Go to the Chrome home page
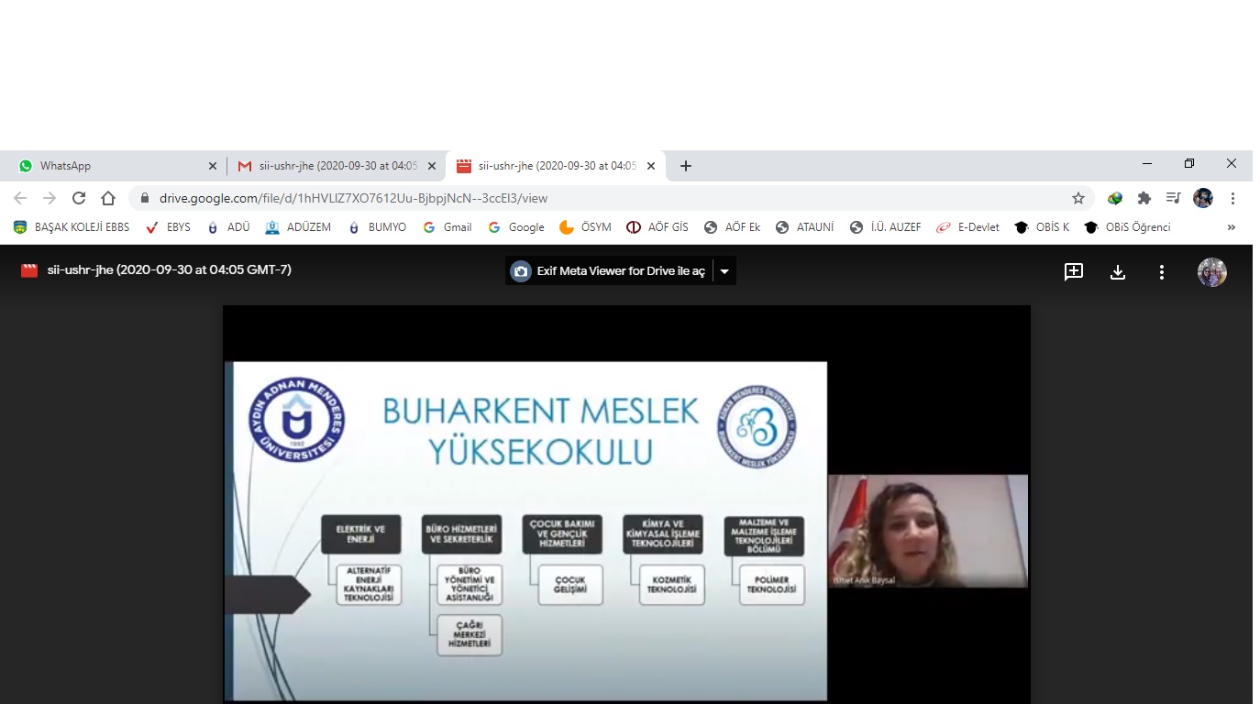Screen dimensions: 1260x704 point(108,198)
